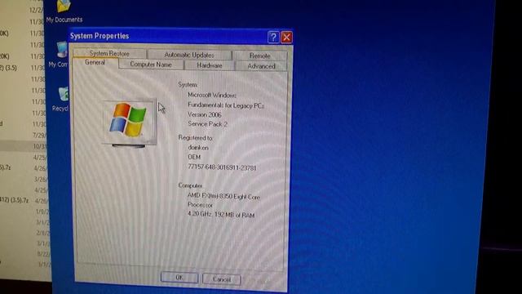The width and height of the screenshot is (522, 294).
Task: Go to the Advanced tab
Action: tap(261, 66)
